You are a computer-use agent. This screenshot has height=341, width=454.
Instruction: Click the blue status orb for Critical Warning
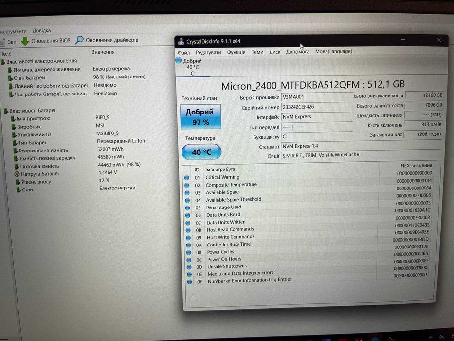[x=187, y=178]
